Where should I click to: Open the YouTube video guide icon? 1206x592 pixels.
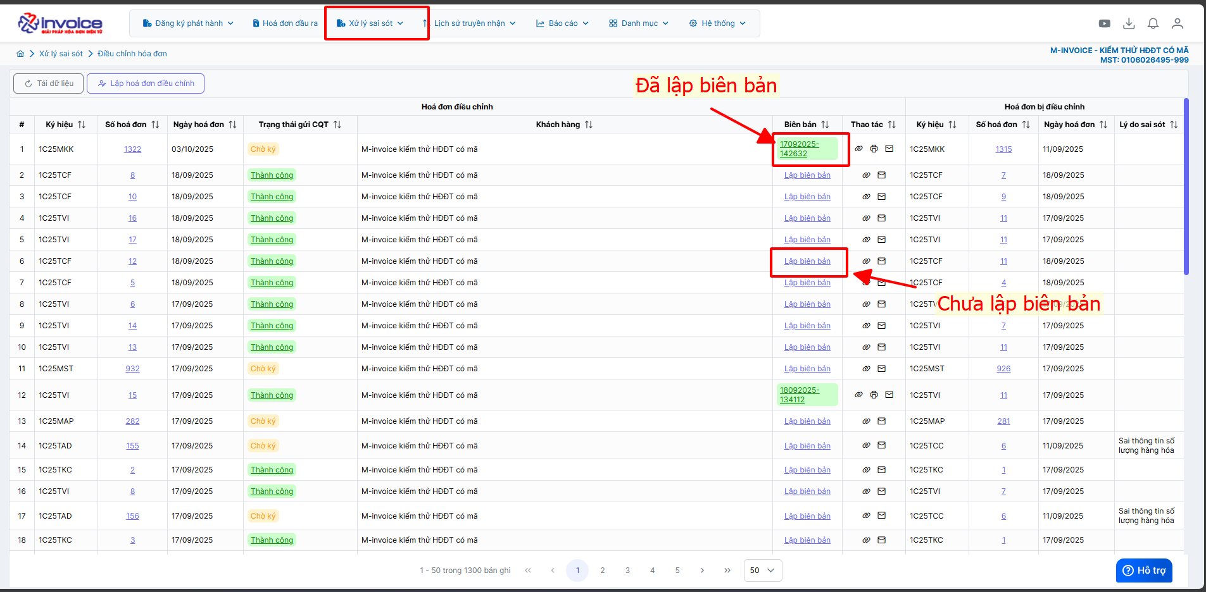[1104, 23]
